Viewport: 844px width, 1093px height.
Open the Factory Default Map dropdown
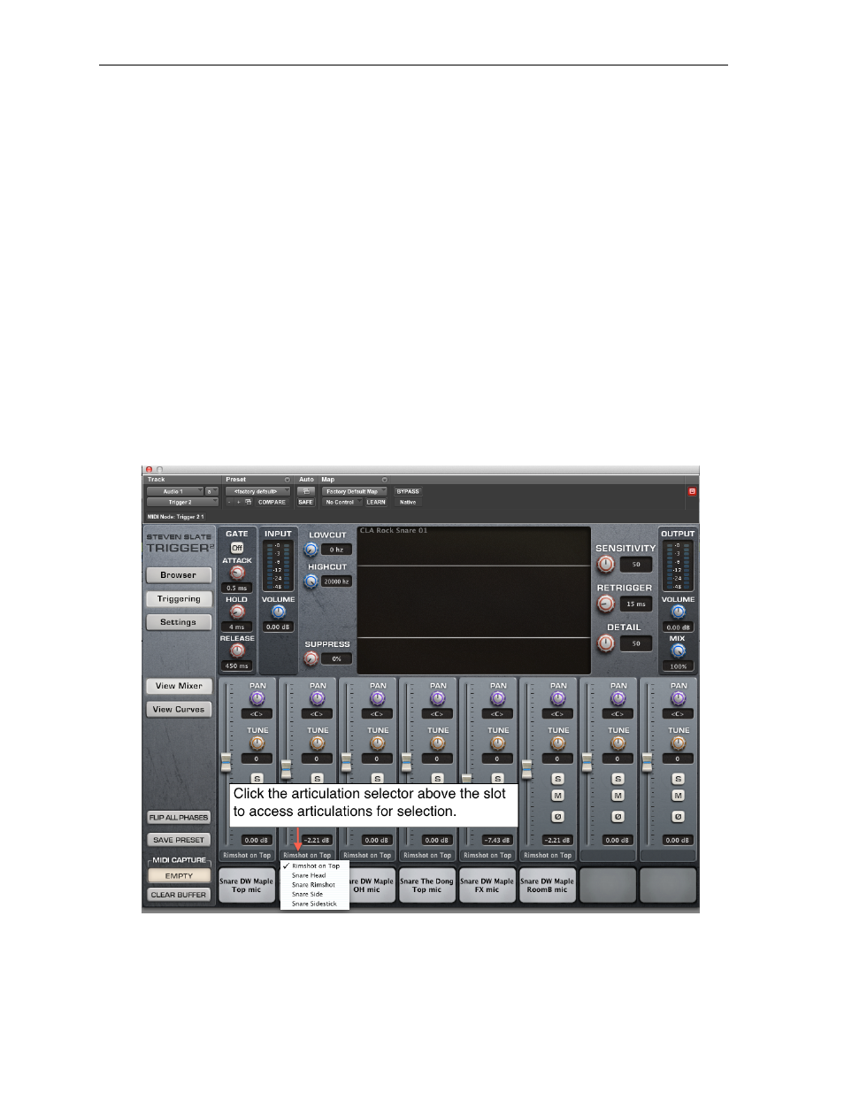click(x=355, y=491)
